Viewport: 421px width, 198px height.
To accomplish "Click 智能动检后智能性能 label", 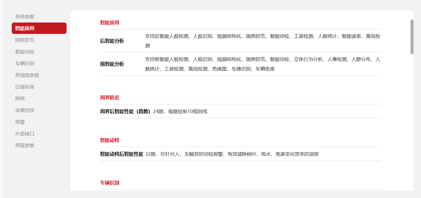I will [x=122, y=154].
